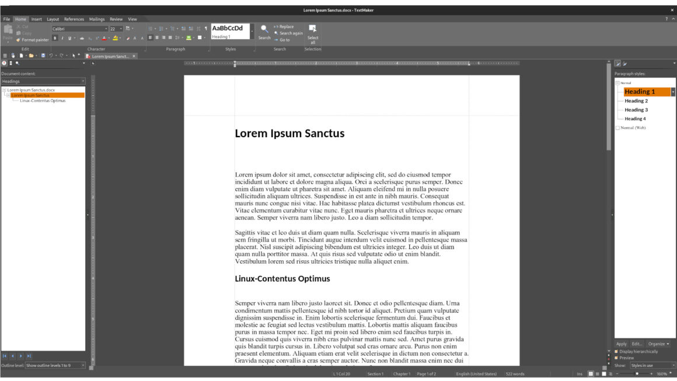Select Linux-Contentus Optimus in the document tree

click(x=42, y=100)
